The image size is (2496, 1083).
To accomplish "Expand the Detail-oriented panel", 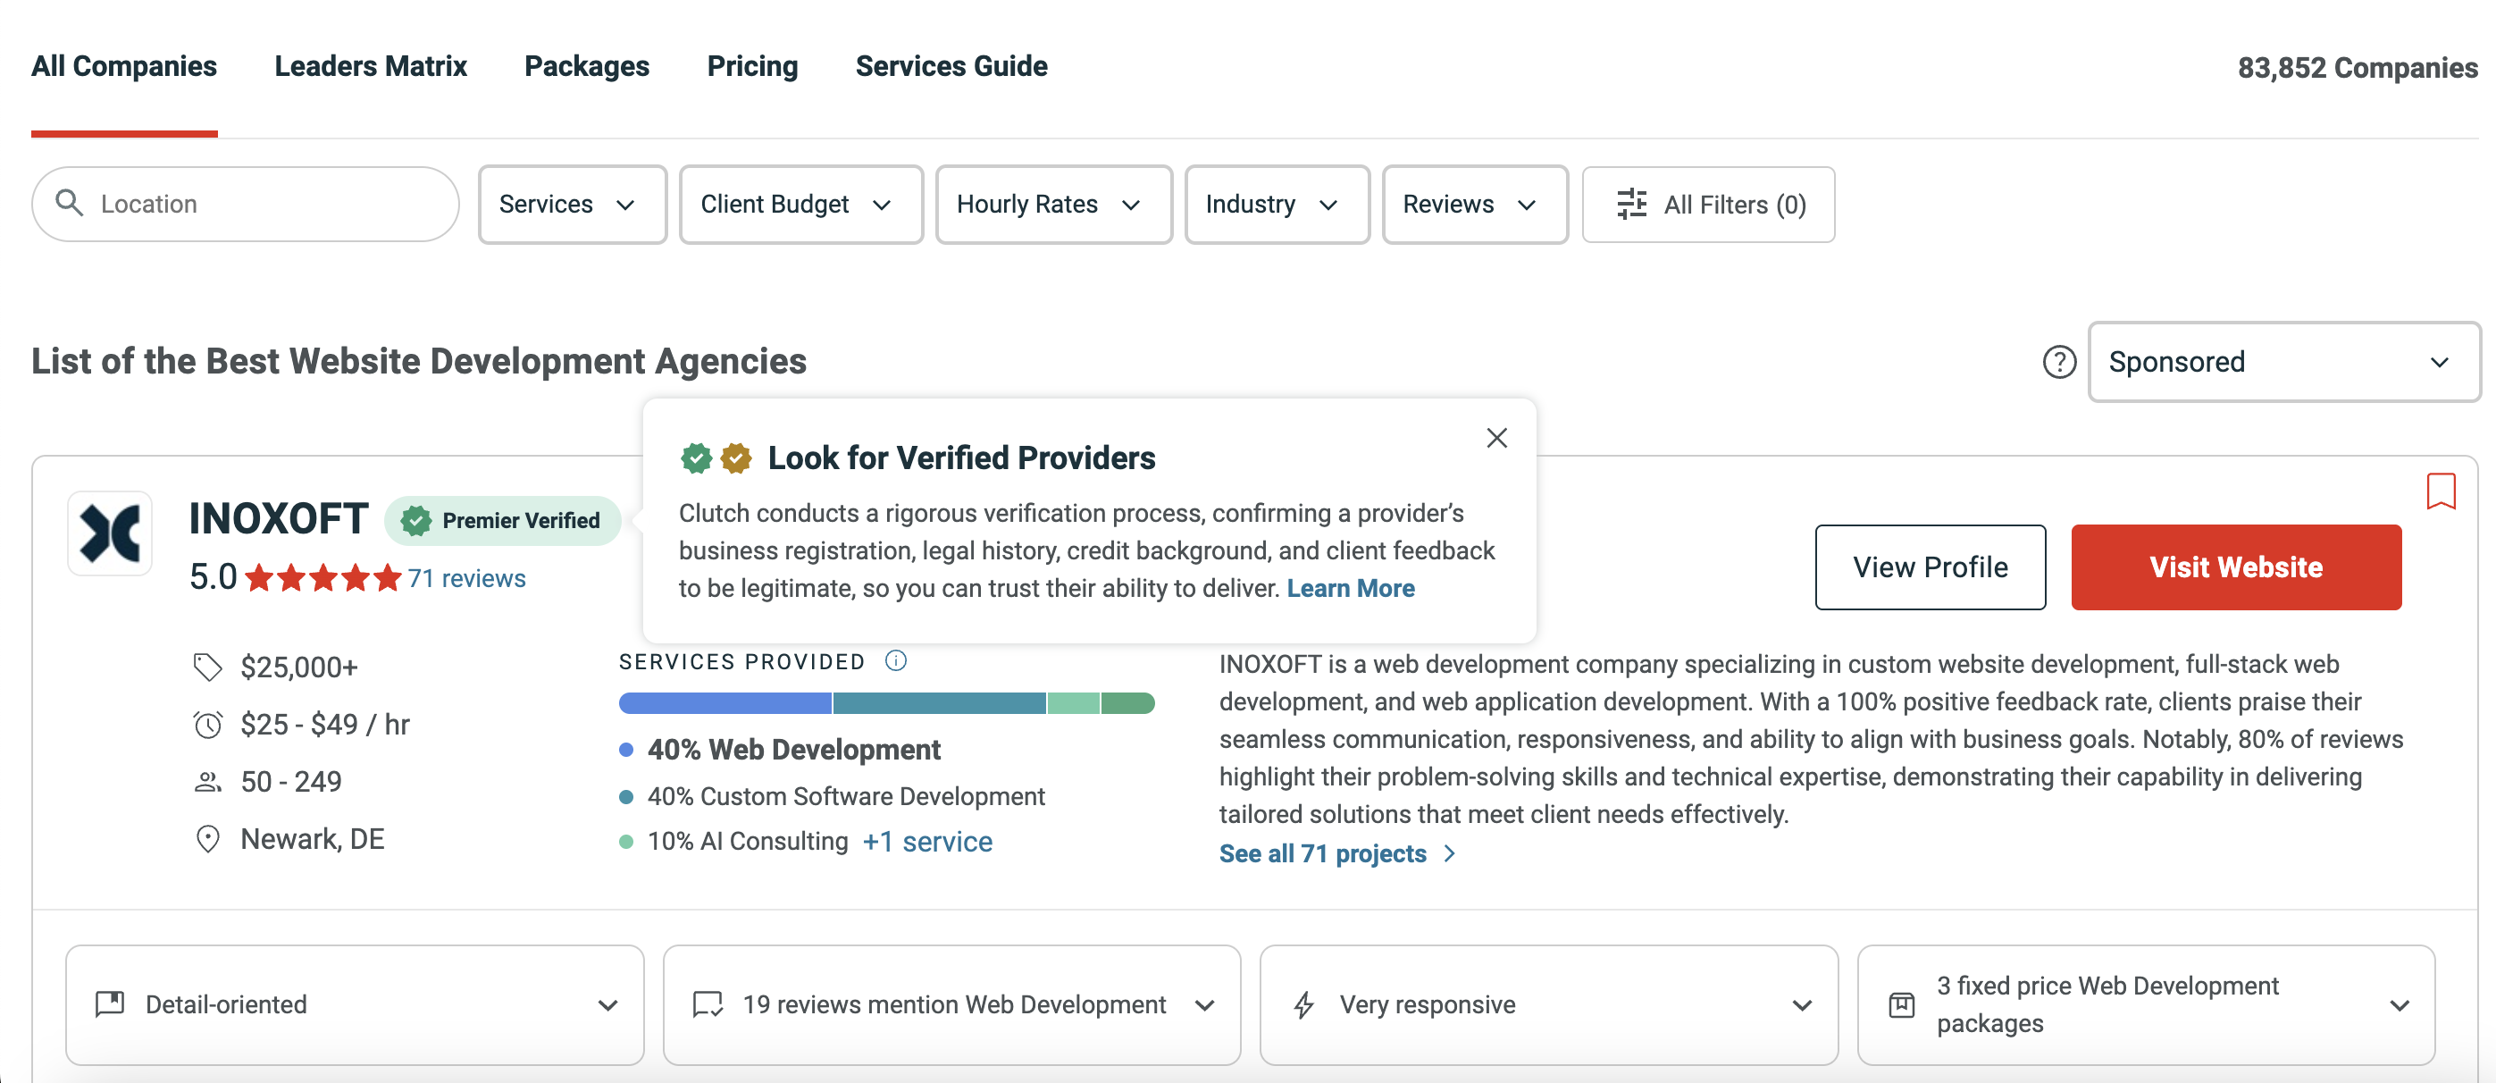I will click(354, 1004).
